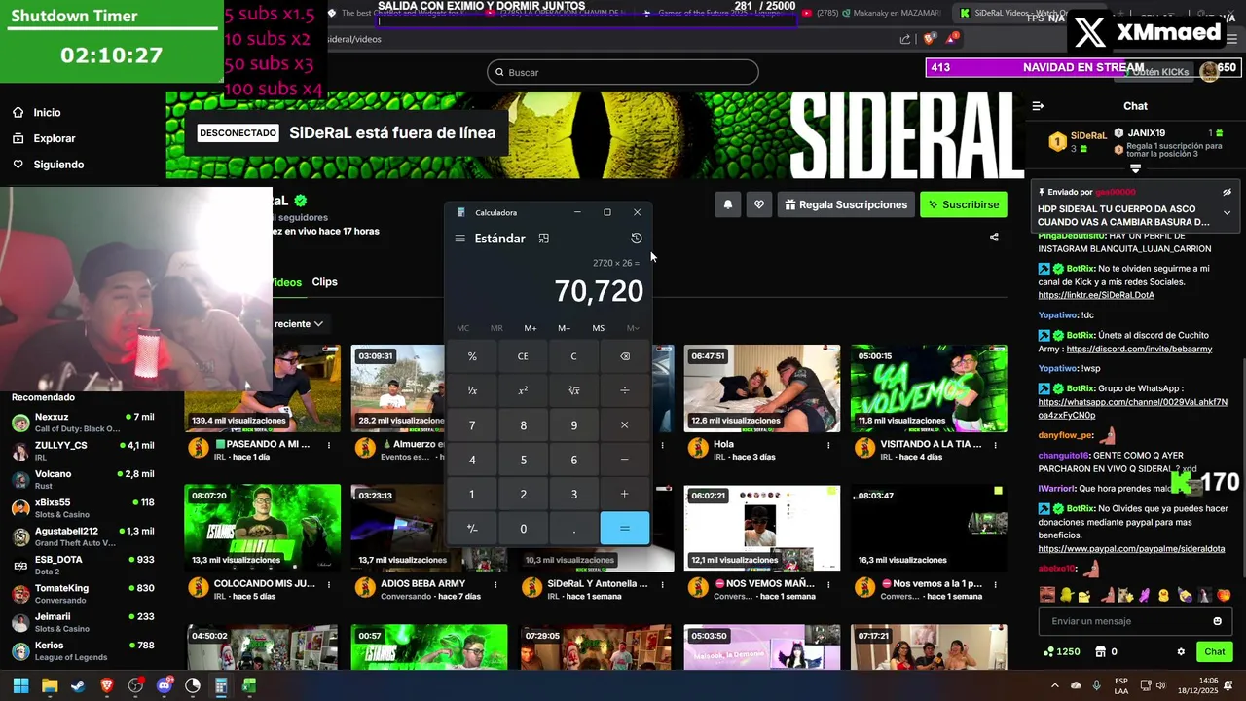Open recommended channel TomateKing
This screenshot has width=1246, height=701.
point(83,594)
